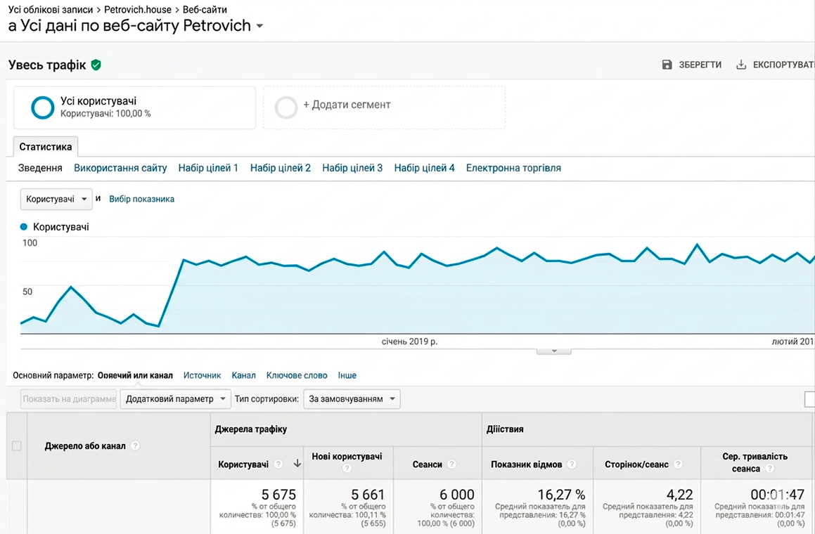Open Додатковий параметр dropdown

click(x=176, y=399)
